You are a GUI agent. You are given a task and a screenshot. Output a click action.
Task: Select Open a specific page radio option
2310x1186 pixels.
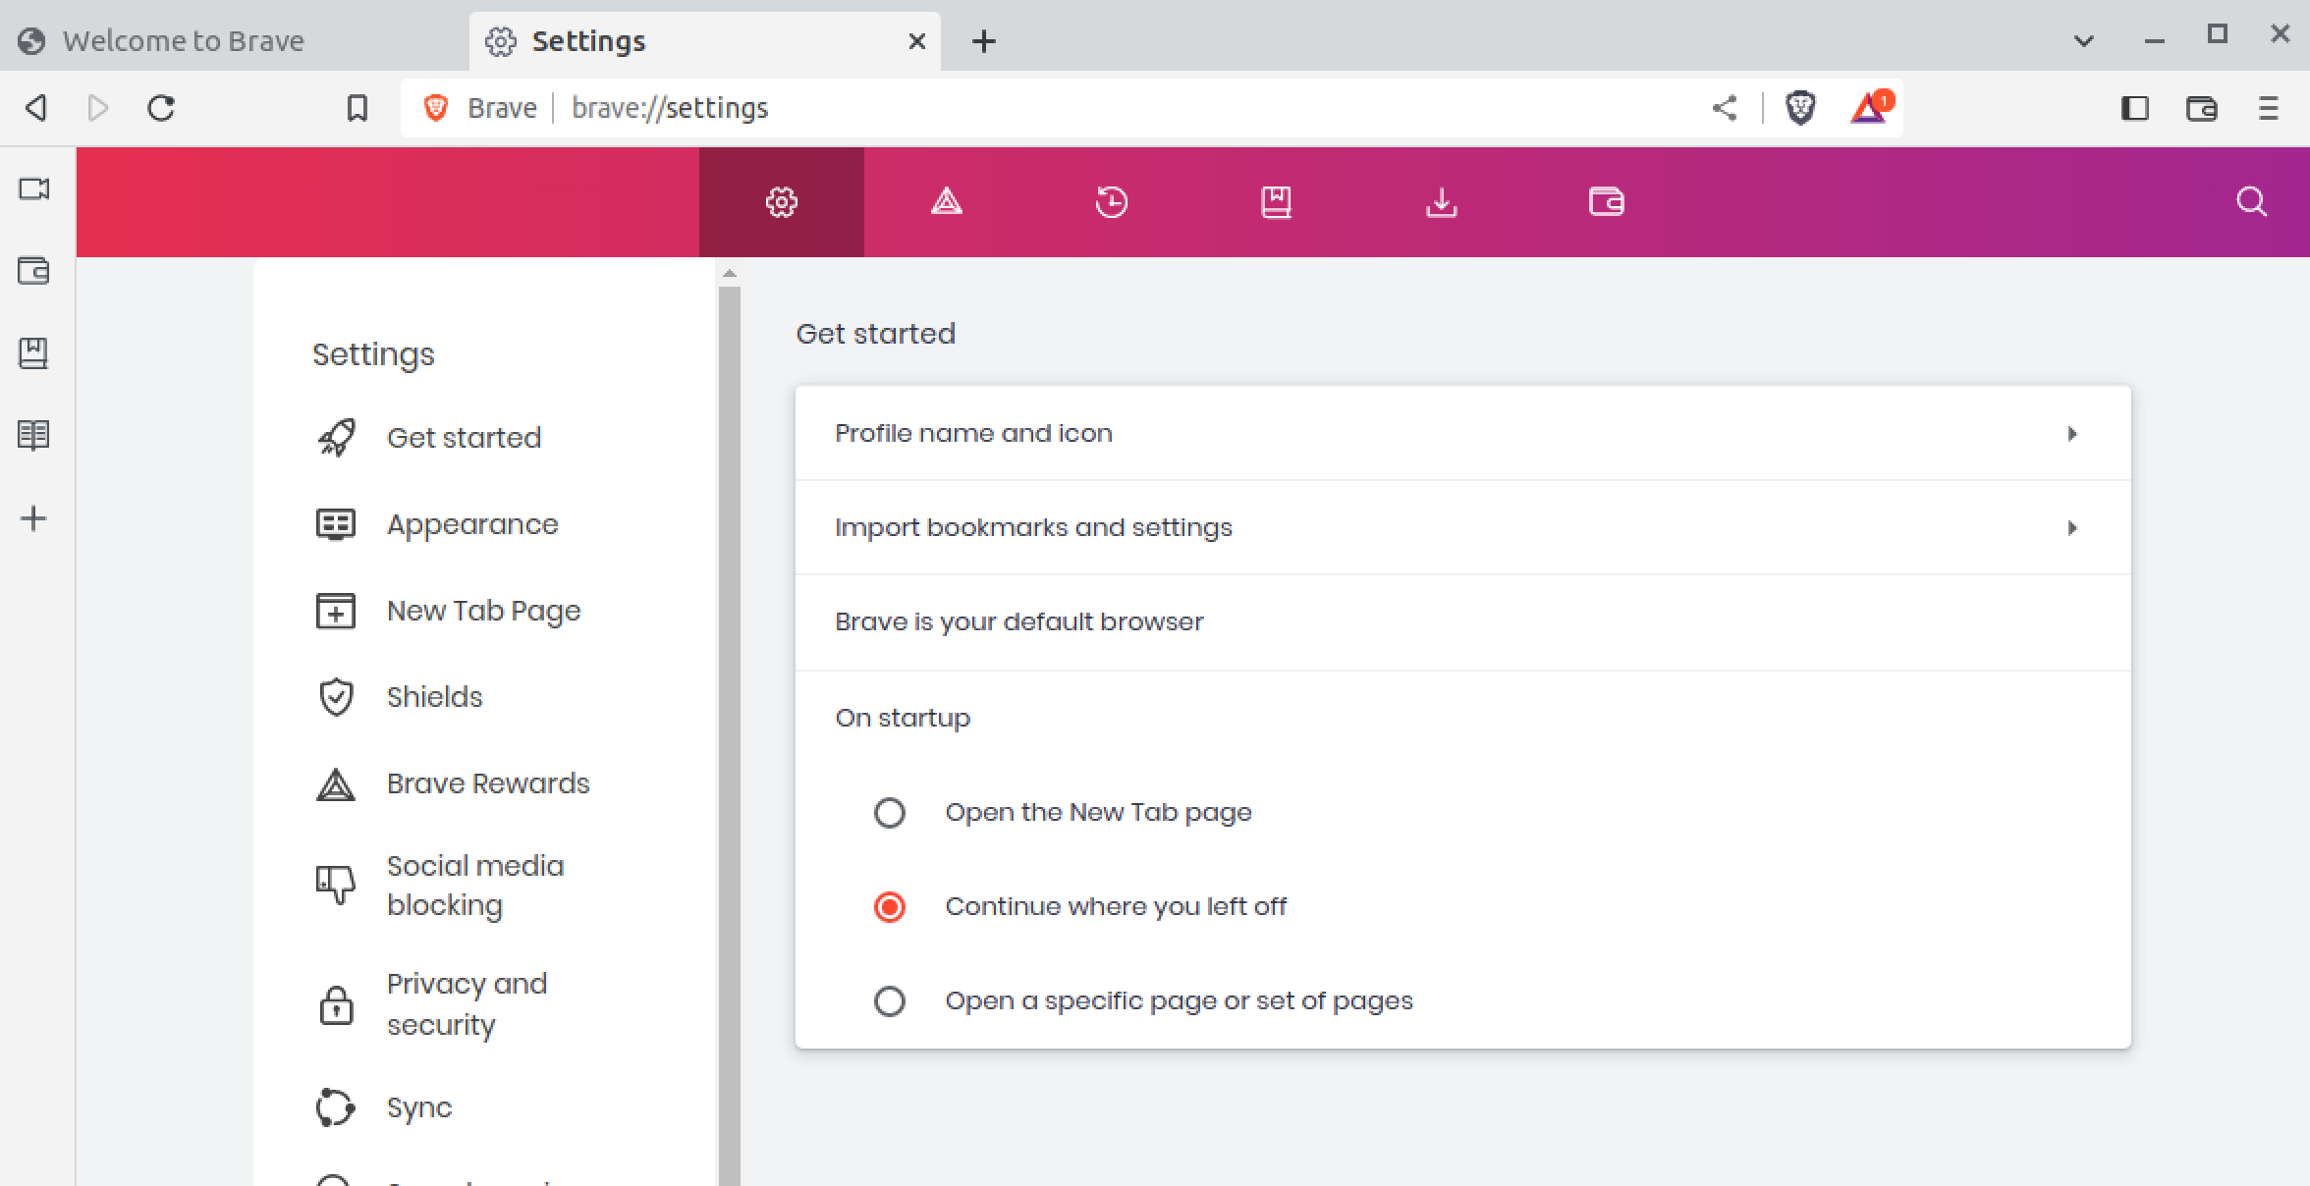(890, 1001)
